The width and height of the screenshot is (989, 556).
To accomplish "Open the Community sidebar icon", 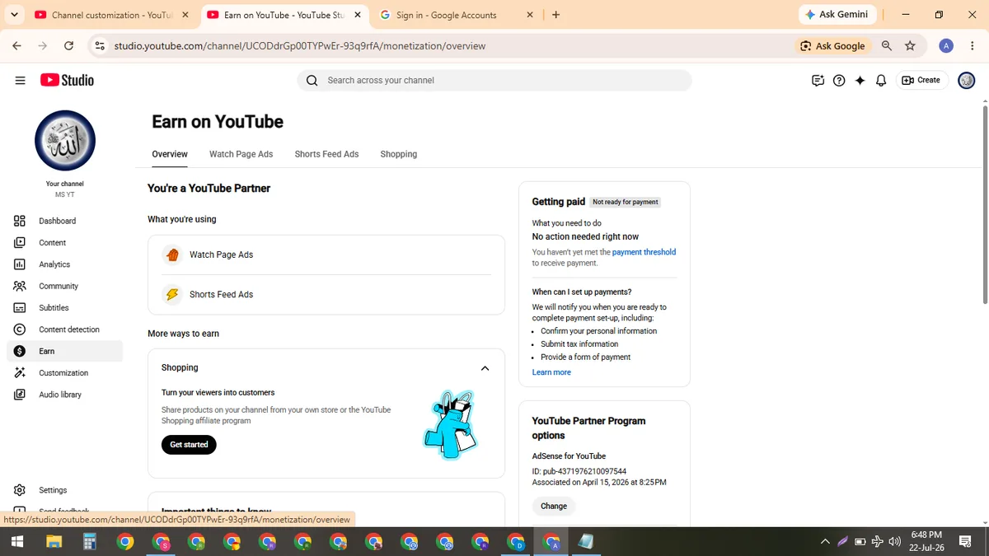I will tap(20, 286).
